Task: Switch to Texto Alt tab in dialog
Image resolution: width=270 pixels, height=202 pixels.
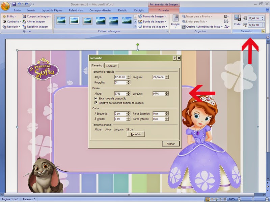Action: coord(111,66)
